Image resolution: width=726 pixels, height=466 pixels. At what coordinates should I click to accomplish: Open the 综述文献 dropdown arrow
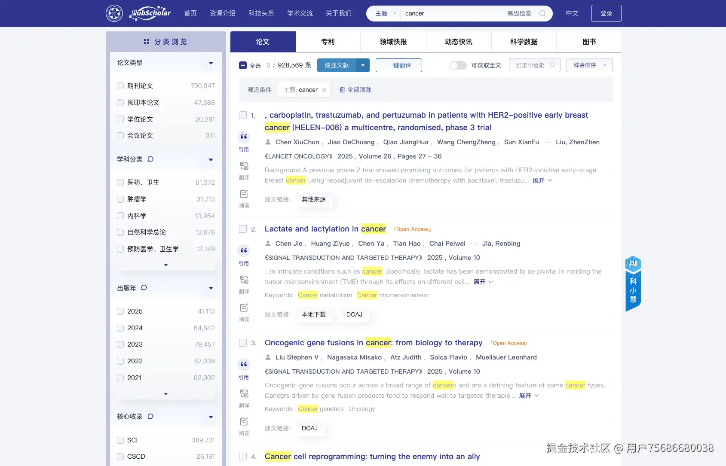pos(363,65)
